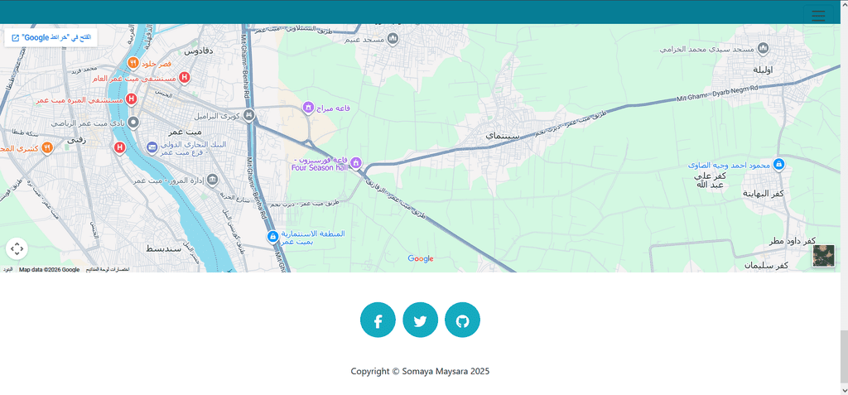
Task: Click the Copyright © Somaya Maysara 2025 text
Action: (x=420, y=371)
